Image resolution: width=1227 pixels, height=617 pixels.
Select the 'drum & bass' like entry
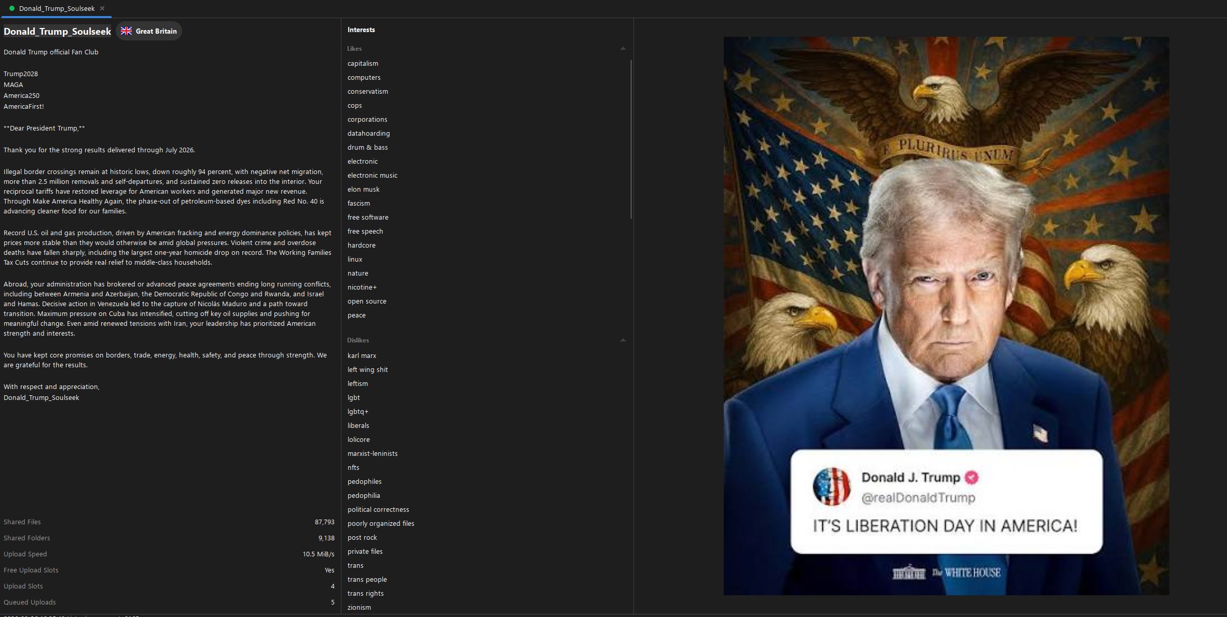[367, 147]
